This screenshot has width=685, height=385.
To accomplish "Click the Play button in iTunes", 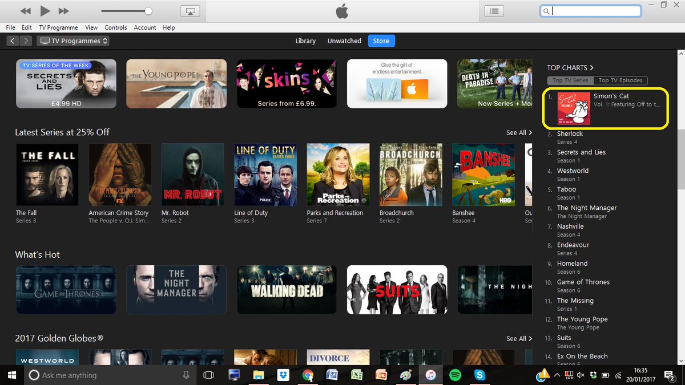I will (45, 11).
